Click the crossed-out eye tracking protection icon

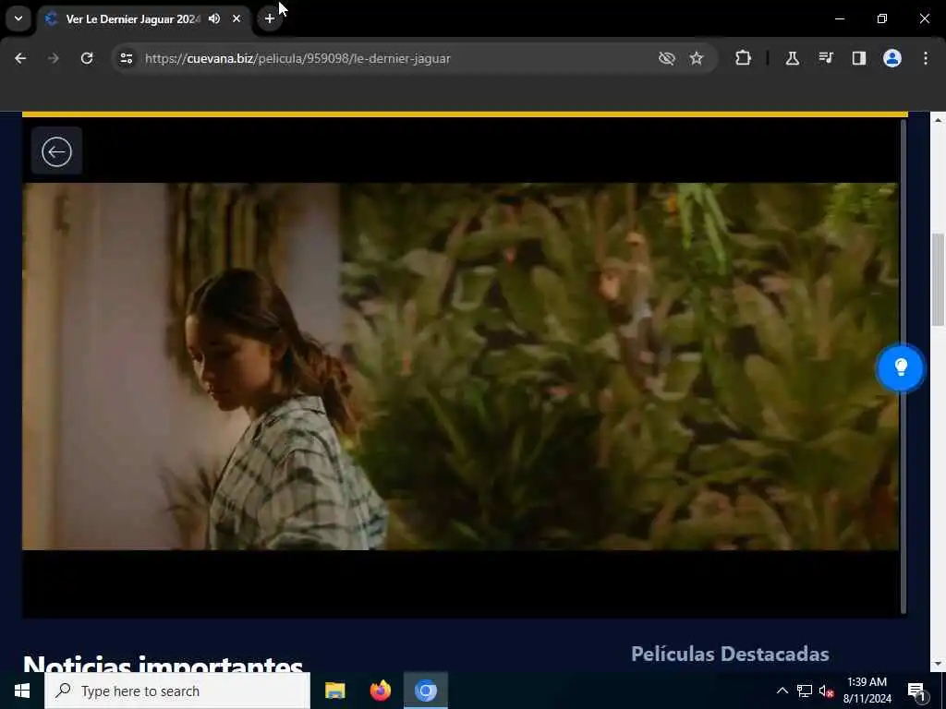click(667, 58)
